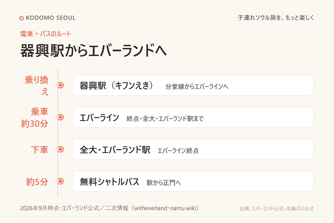The height and width of the screenshot is (223, 334).
Task: Click the vertical timeline line
Action: point(58,133)
